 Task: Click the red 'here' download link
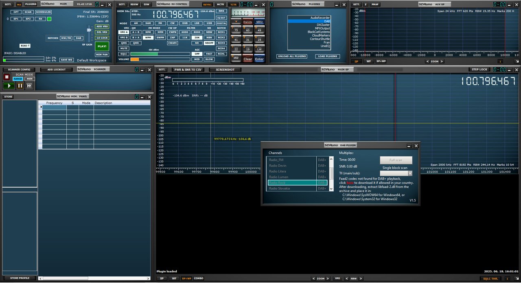[350, 183]
